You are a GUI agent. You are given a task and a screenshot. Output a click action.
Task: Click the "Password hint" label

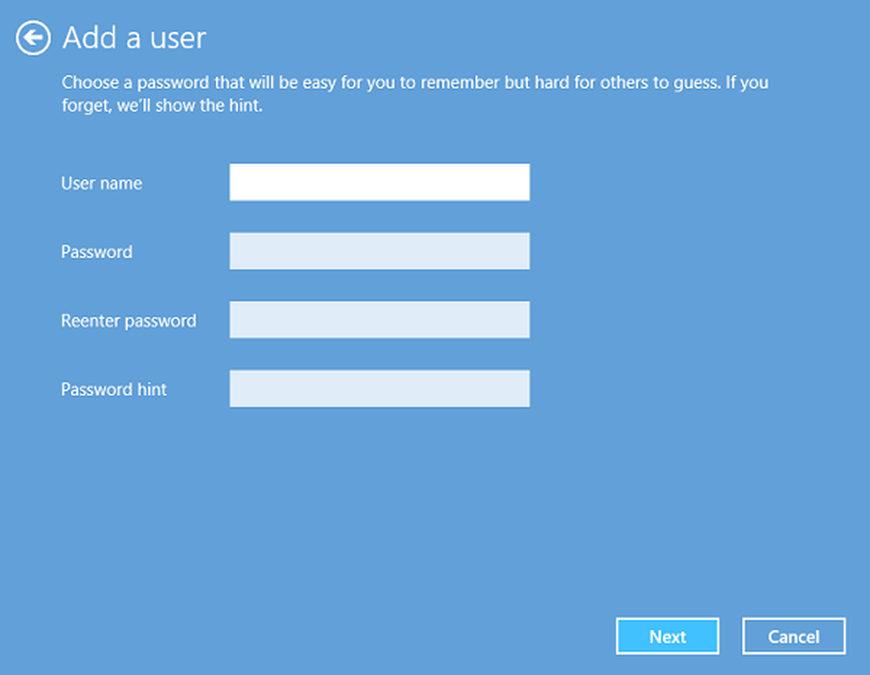click(x=114, y=390)
